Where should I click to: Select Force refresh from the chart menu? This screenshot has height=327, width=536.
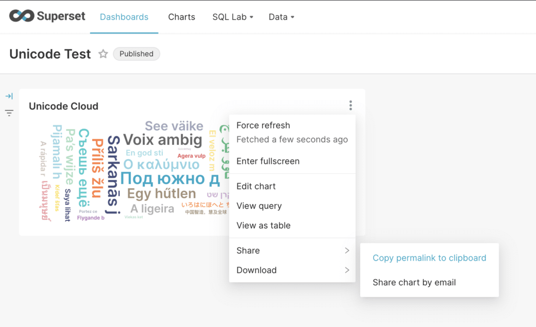tap(263, 126)
